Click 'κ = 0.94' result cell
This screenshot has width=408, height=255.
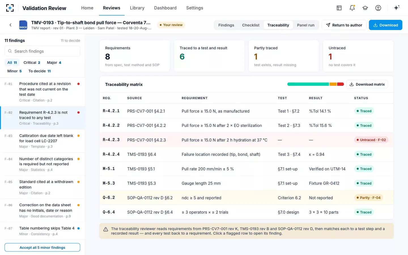click(x=316, y=154)
